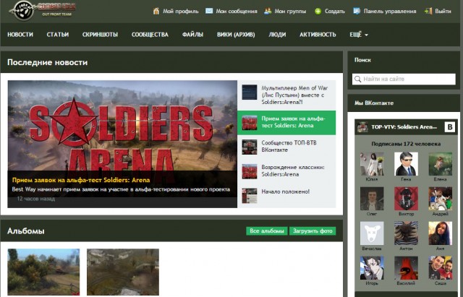Click Подписаны 172 человека text
The width and height of the screenshot is (463, 297).
406,144
